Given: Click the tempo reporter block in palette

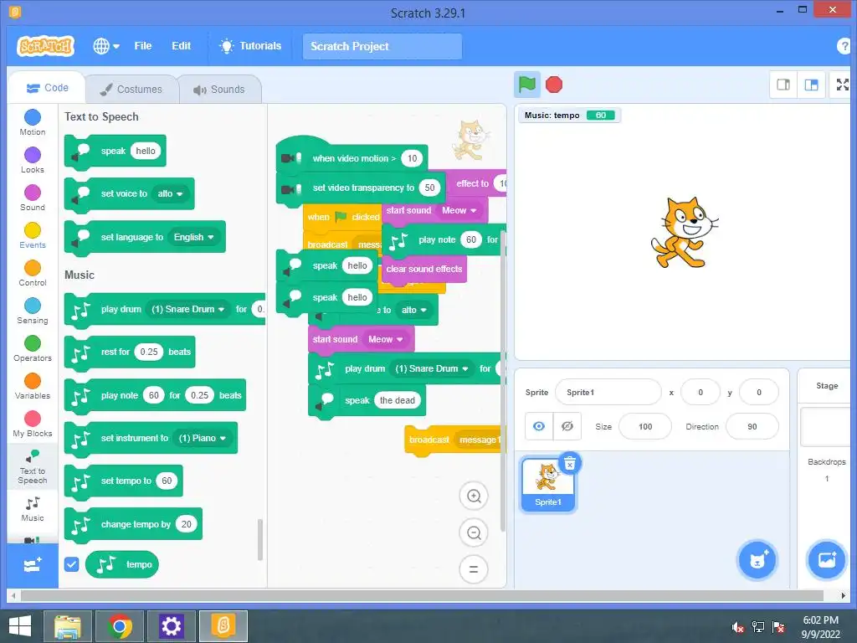Looking at the screenshot, I should [122, 564].
